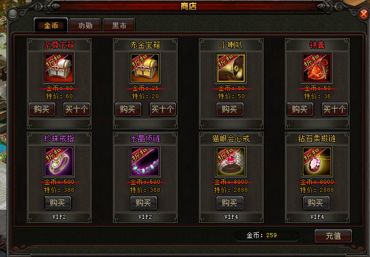Purchase the 珍珠戒指 for 388
This screenshot has width=370, height=257.
click(x=58, y=203)
